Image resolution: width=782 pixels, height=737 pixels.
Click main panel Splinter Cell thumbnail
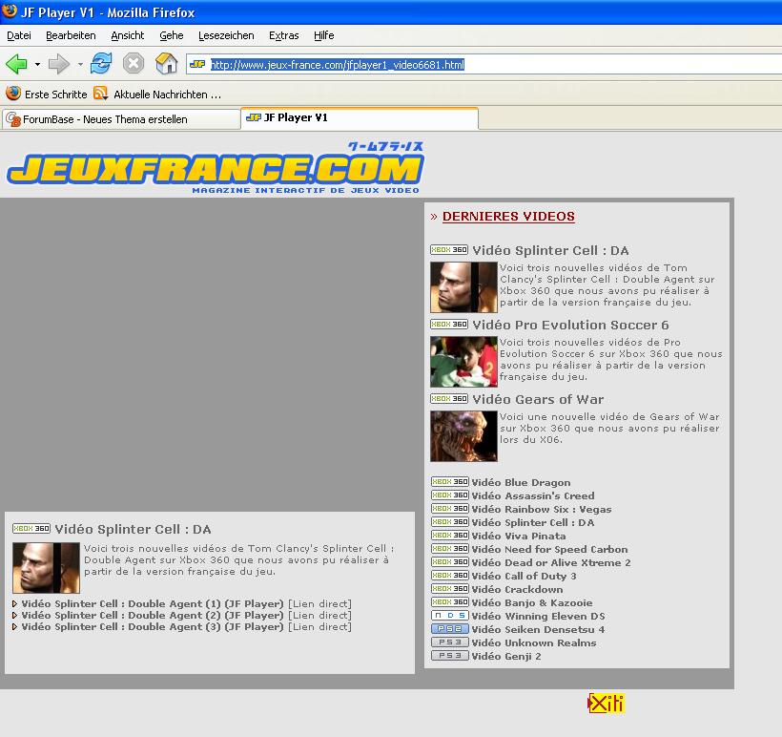(x=46, y=568)
